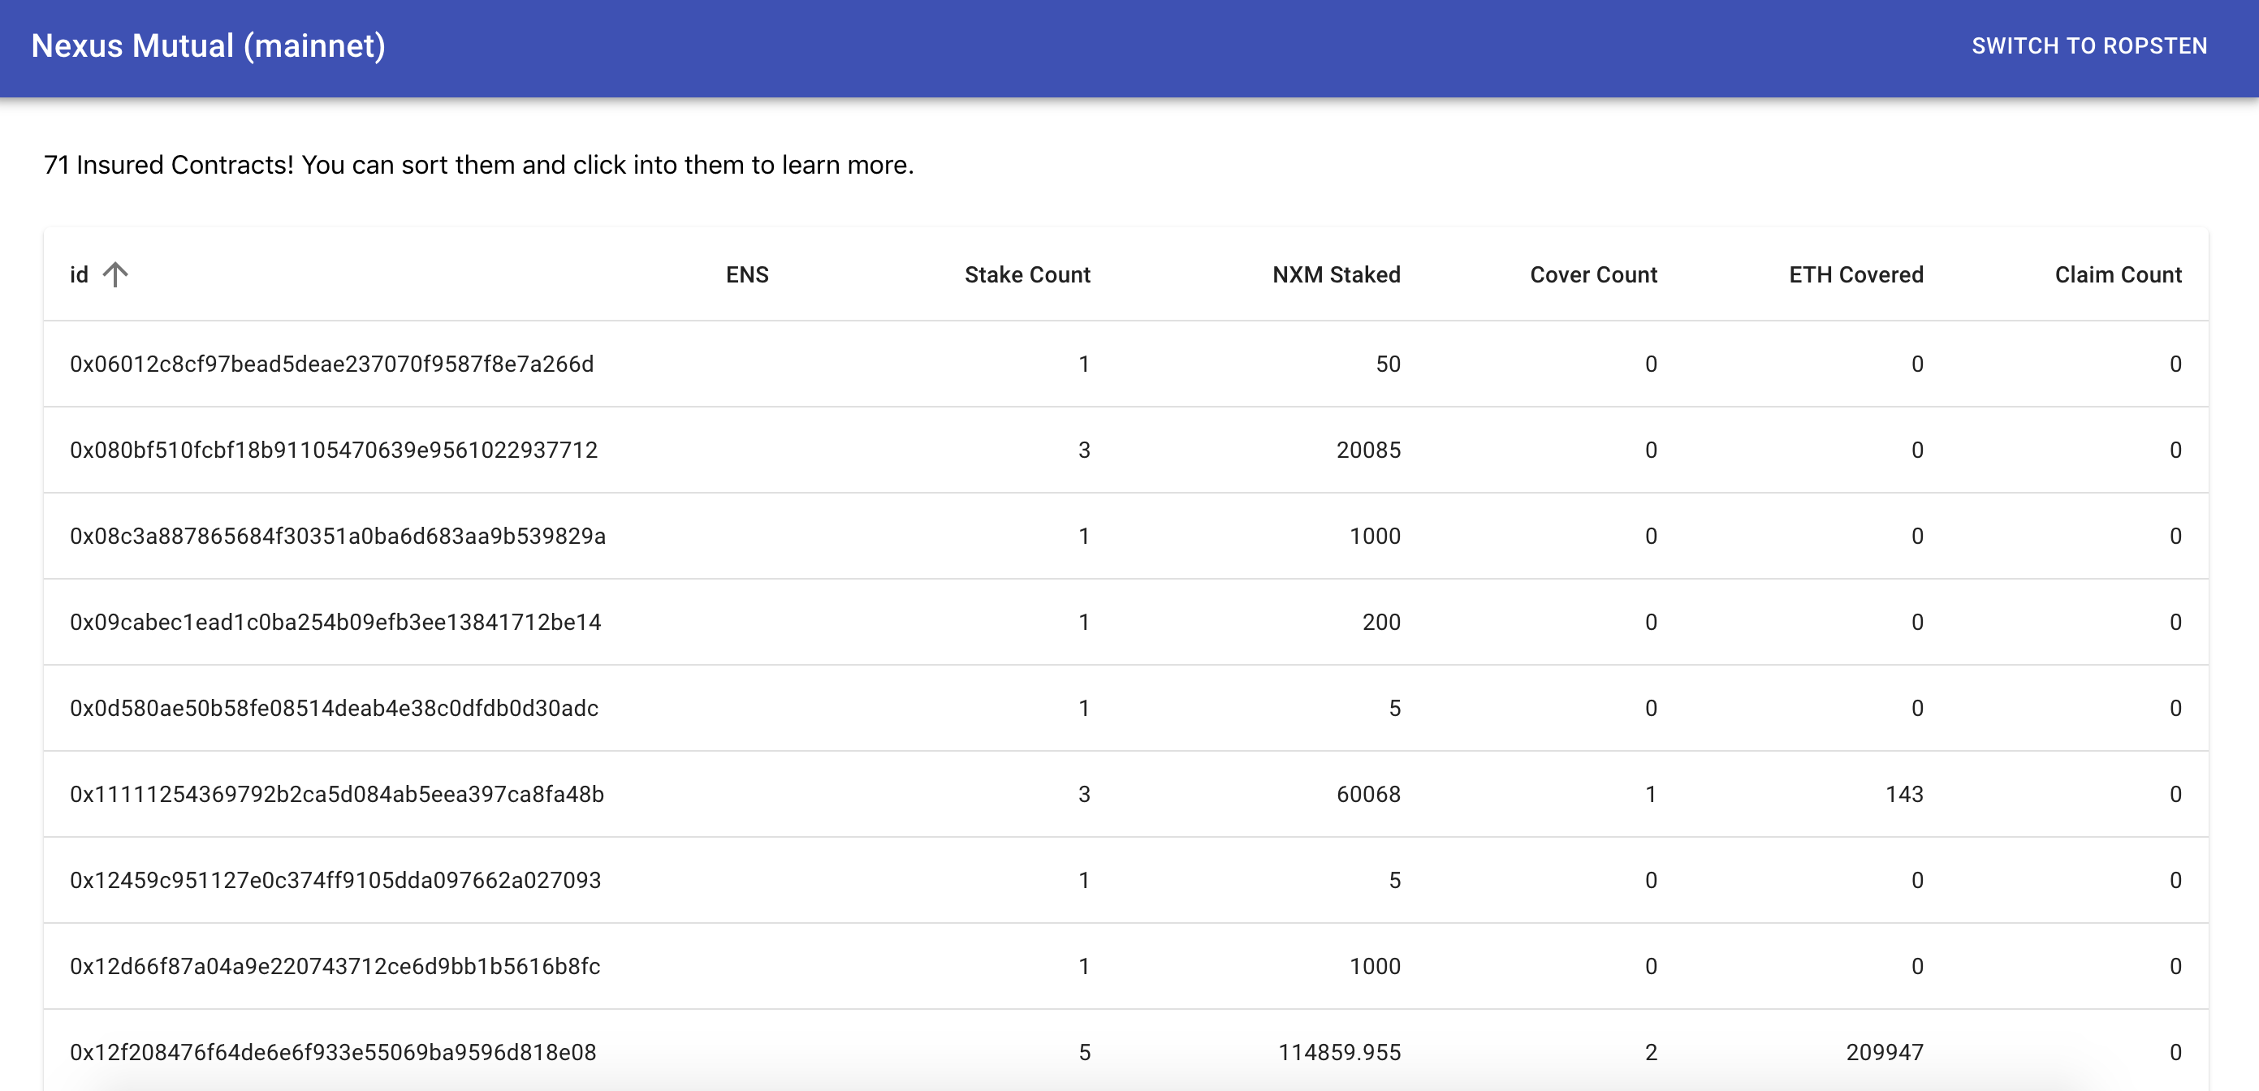Sort by Stake Count column header
This screenshot has width=2259, height=1091.
1027,274
